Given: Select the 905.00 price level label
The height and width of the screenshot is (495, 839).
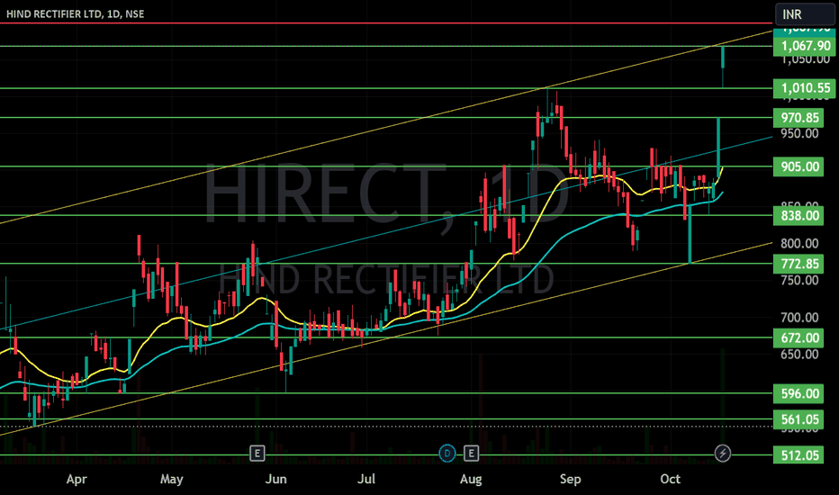Looking at the screenshot, I should 798,167.
